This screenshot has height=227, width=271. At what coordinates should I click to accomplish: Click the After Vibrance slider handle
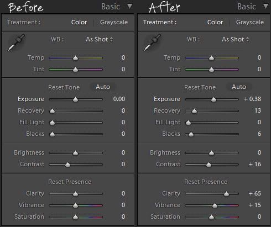(215, 205)
